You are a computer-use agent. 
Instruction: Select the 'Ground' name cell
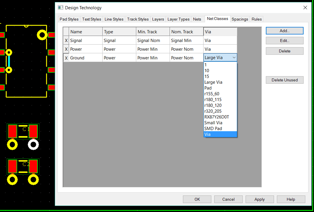pyautogui.click(x=86, y=58)
